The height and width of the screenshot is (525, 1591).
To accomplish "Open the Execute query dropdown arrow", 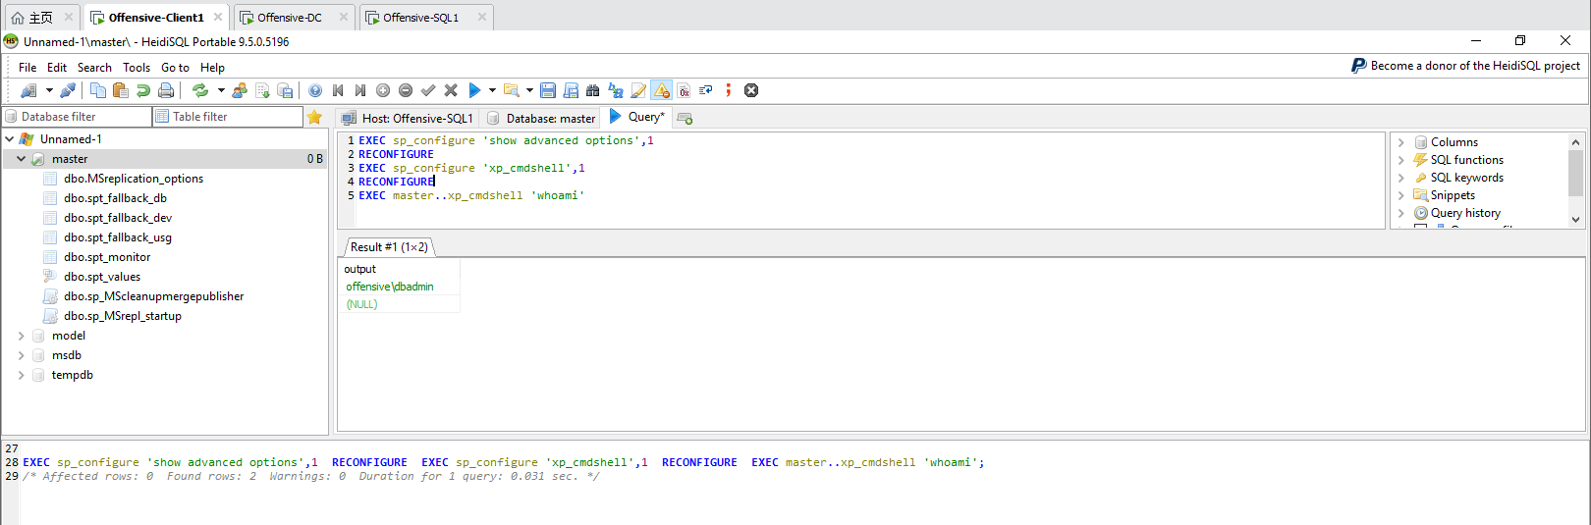I will click(x=492, y=90).
